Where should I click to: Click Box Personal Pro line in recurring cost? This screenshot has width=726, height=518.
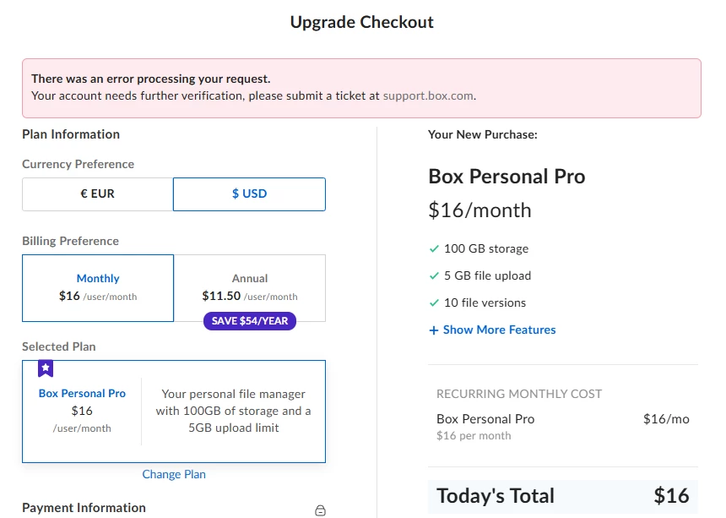tap(485, 419)
